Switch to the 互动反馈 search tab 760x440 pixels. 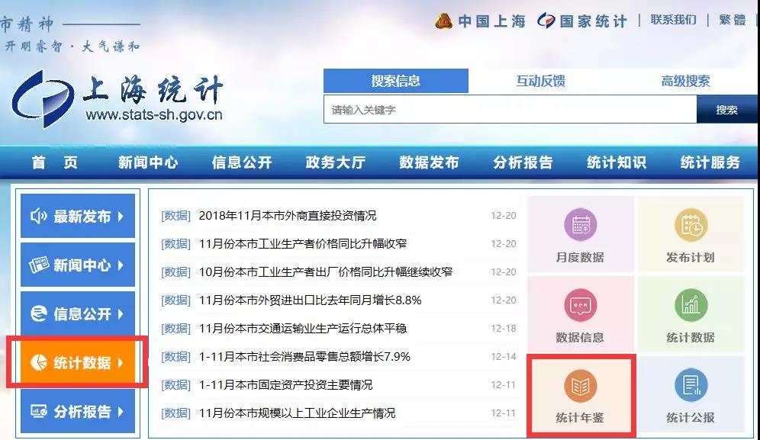pyautogui.click(x=540, y=81)
